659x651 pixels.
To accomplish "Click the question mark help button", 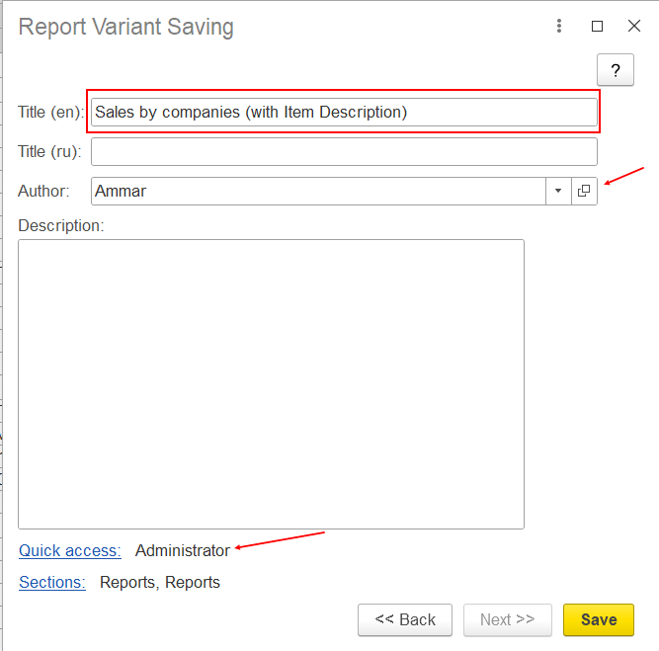I will (615, 70).
